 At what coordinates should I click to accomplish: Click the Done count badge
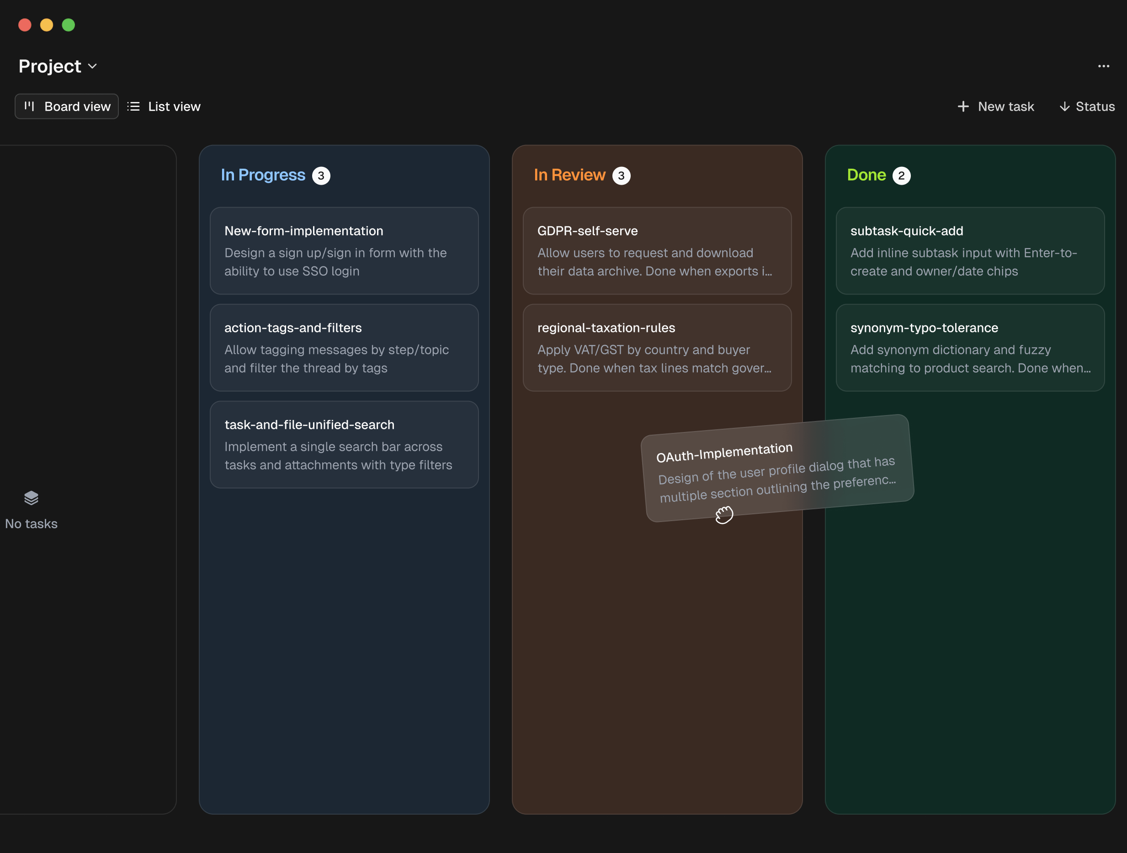(901, 176)
